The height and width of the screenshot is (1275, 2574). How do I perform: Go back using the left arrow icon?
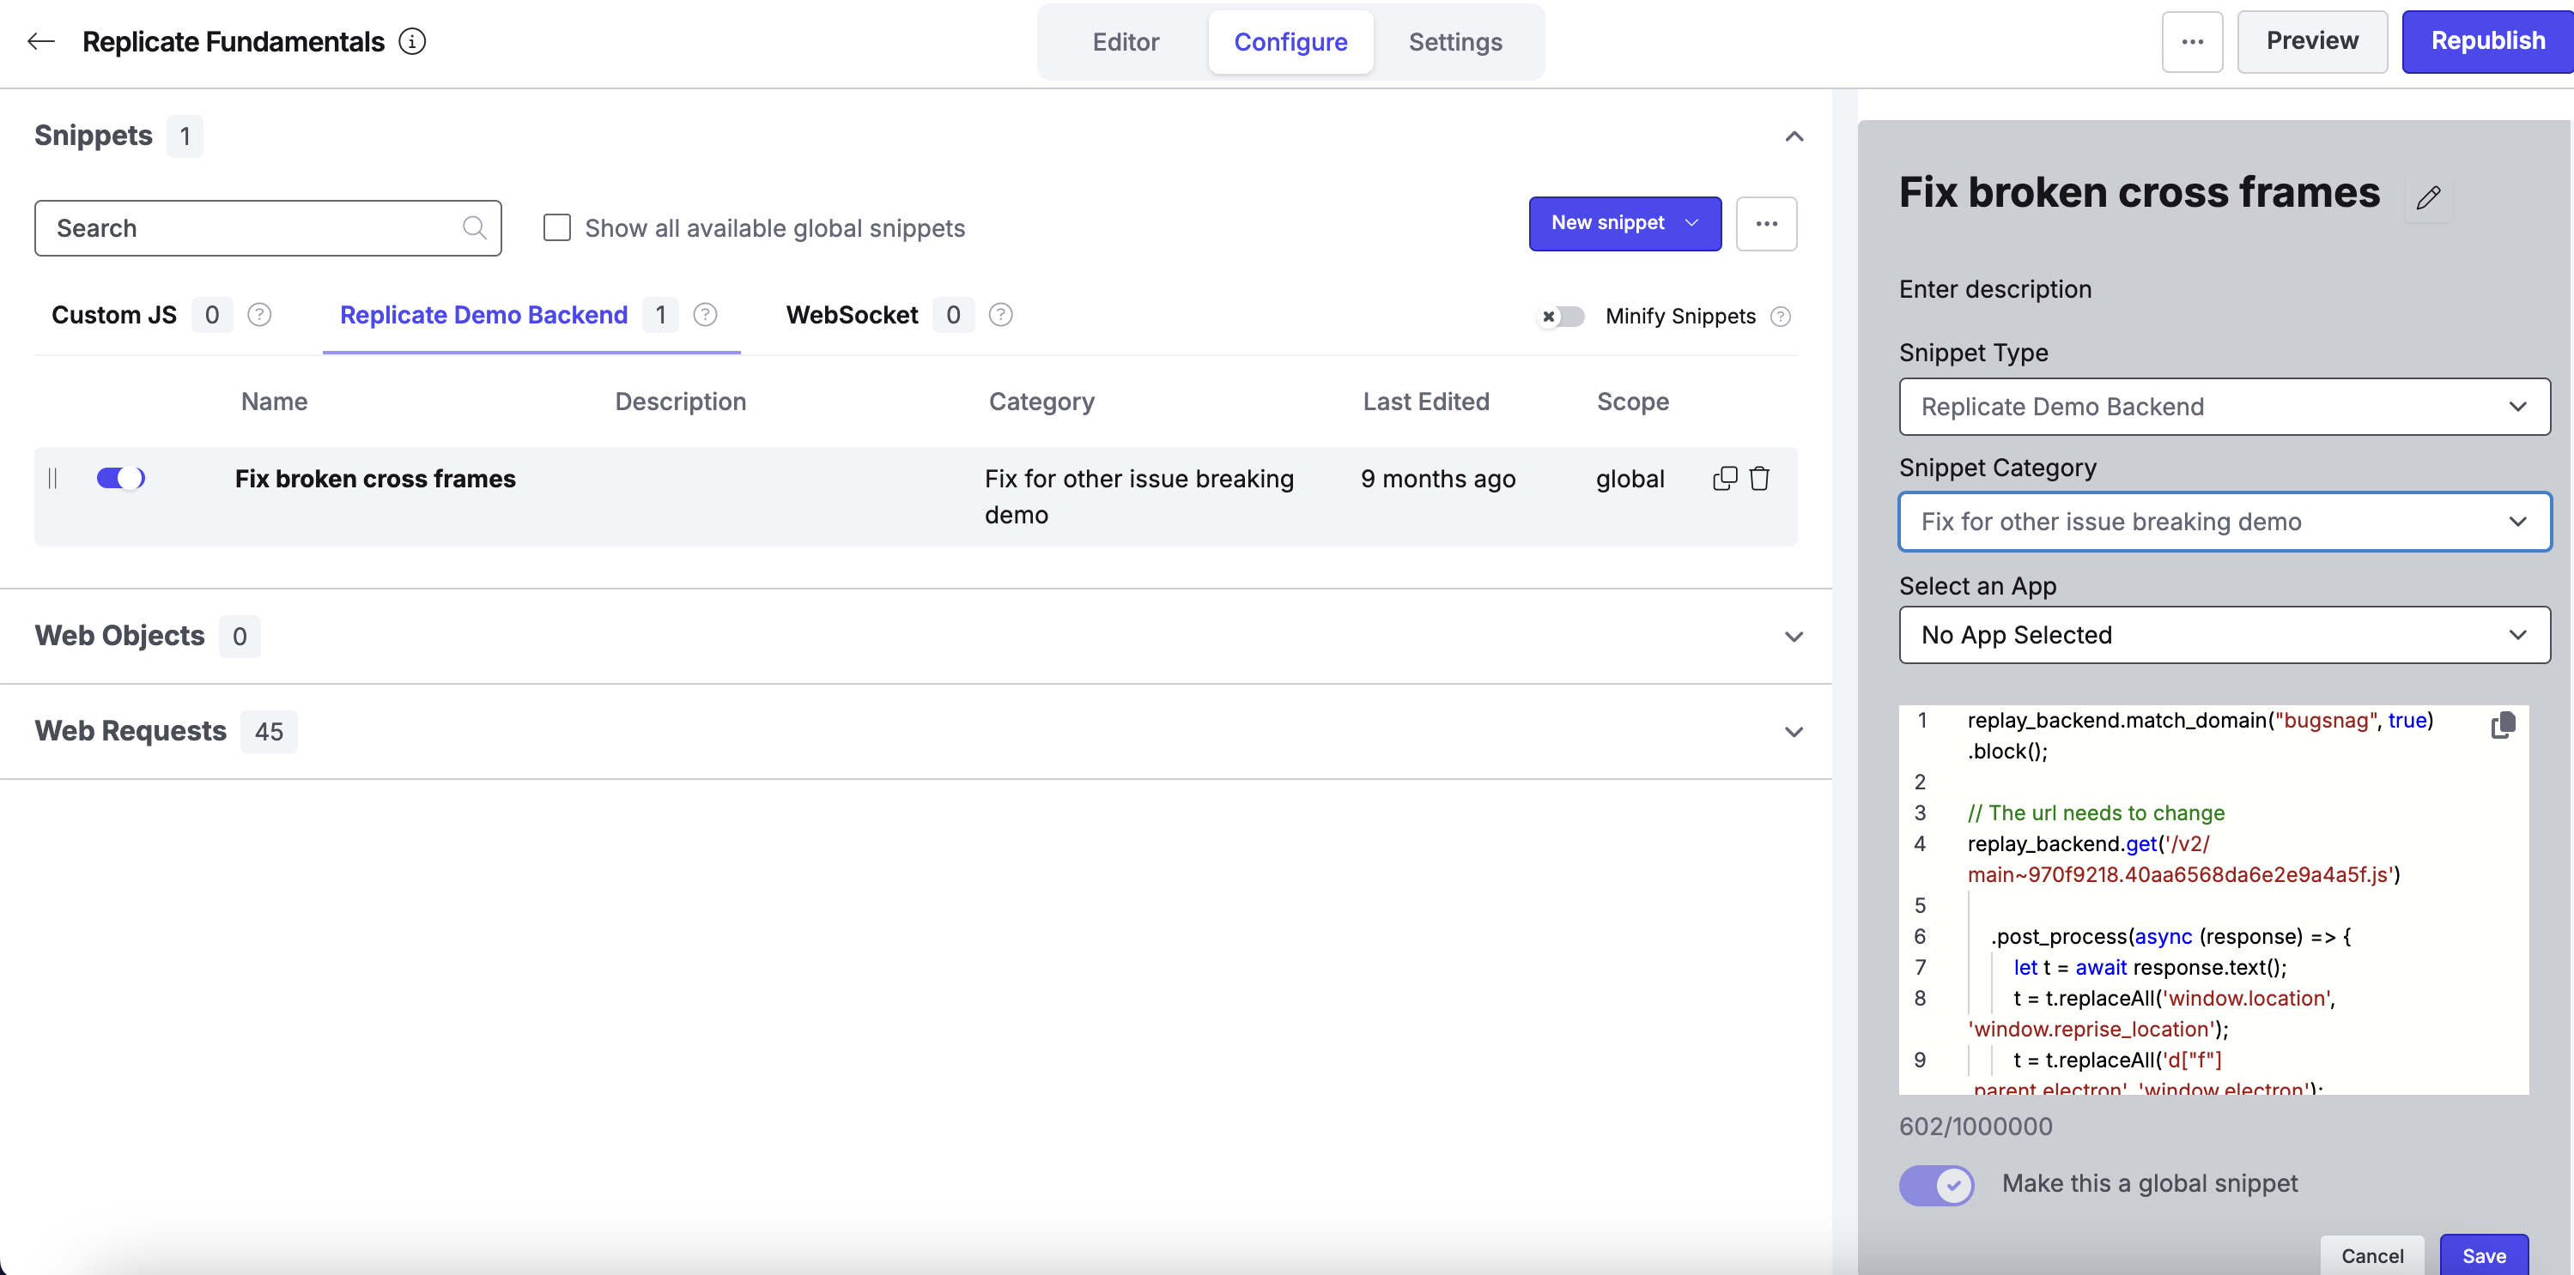[x=40, y=41]
